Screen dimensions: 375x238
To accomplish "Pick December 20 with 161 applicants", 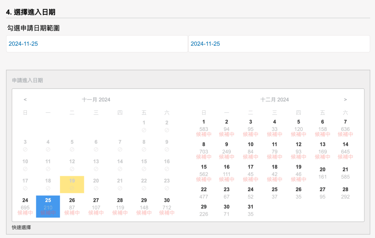I will coord(322,173).
